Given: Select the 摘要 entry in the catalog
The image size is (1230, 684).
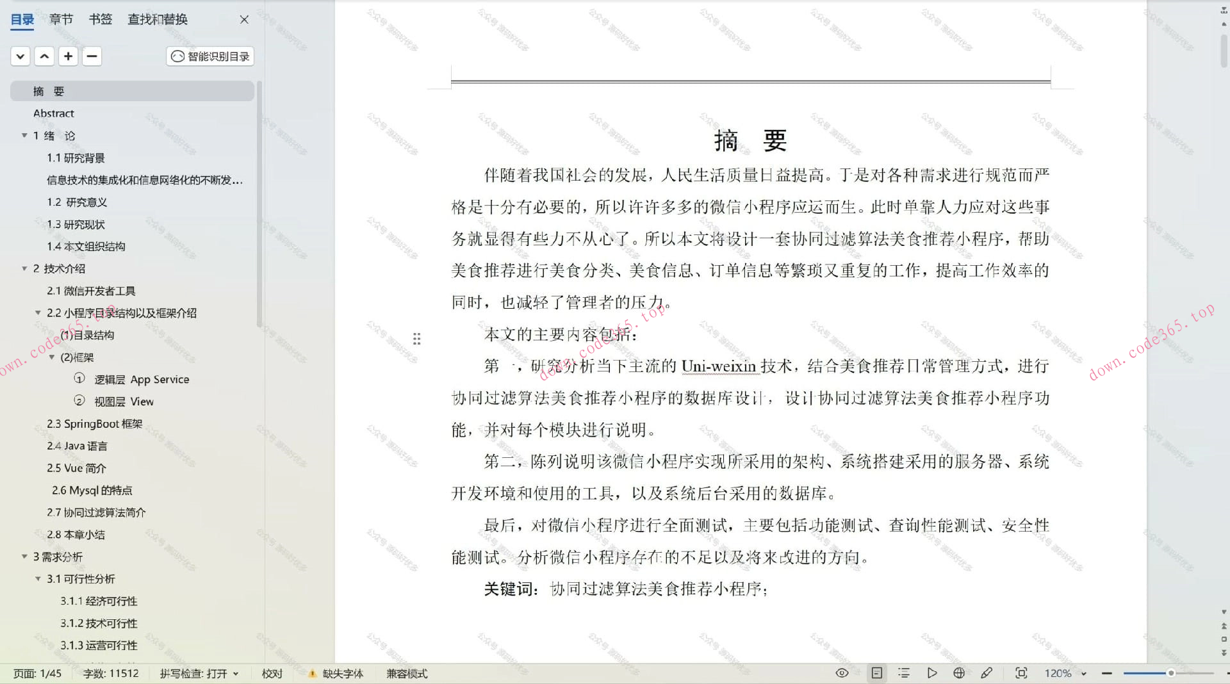Looking at the screenshot, I should (x=47, y=91).
